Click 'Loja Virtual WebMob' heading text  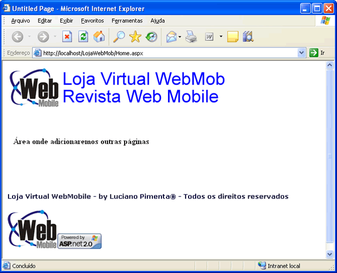[x=144, y=79]
